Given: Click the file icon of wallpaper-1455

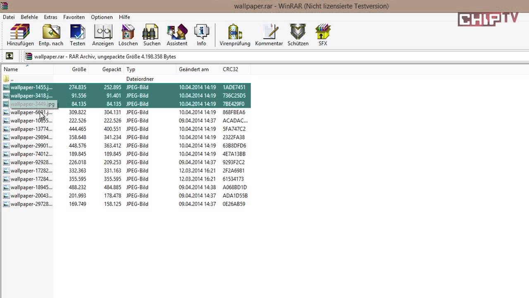Looking at the screenshot, I should [x=6, y=87].
